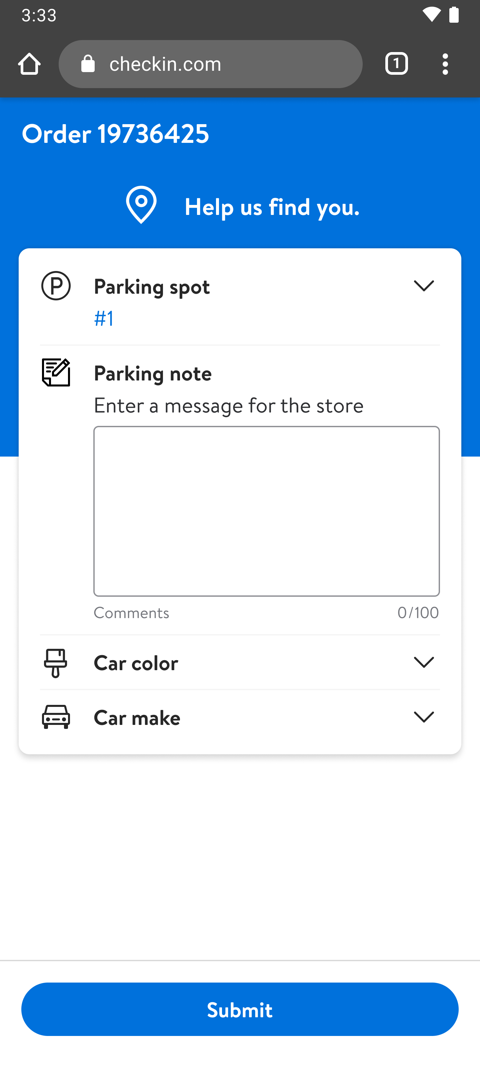Tap the Parking spot label
This screenshot has height=1068, width=480.
click(152, 286)
